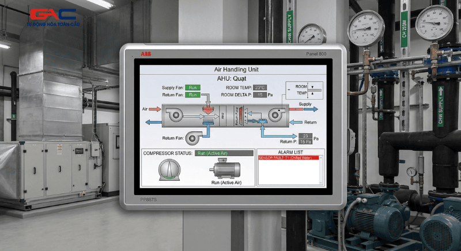Screen dimensions: 461x251
Task: Click the Alarm List scrollbar
Action: coord(322,170)
